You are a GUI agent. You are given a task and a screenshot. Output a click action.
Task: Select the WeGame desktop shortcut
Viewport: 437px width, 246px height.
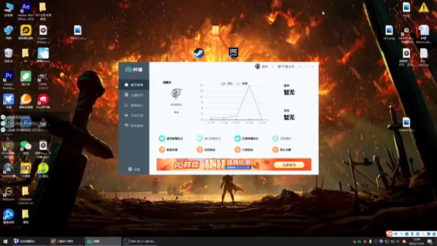8,194
